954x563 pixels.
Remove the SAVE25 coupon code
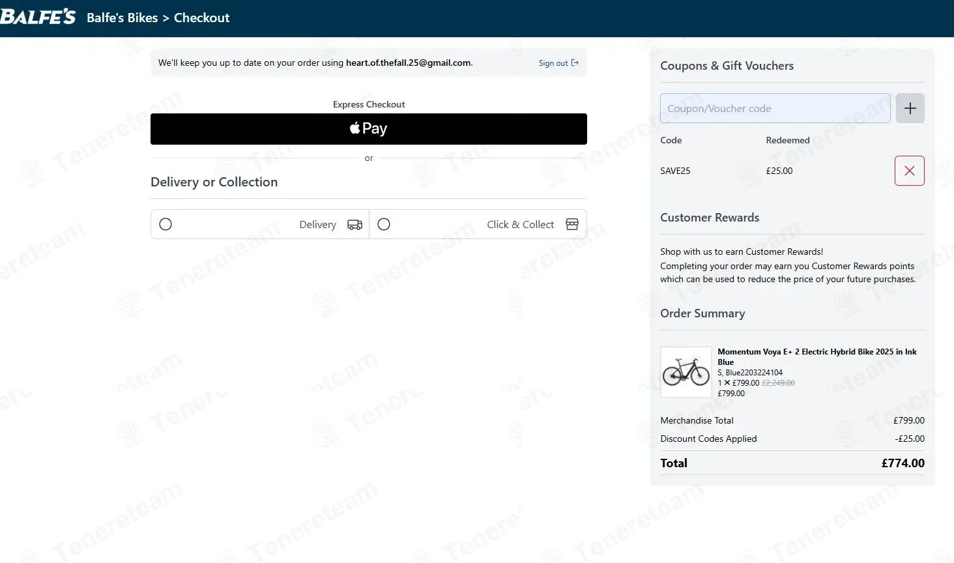tap(910, 171)
